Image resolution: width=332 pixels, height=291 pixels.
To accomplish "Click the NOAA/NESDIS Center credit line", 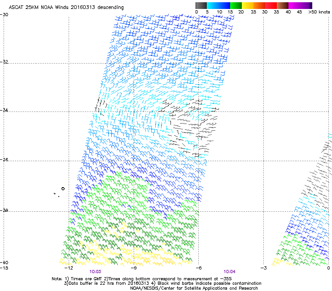I will click(194, 288).
